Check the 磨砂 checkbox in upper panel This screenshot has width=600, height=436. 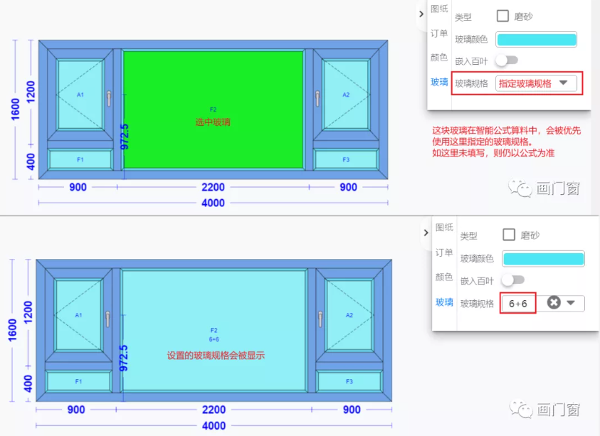[502, 16]
